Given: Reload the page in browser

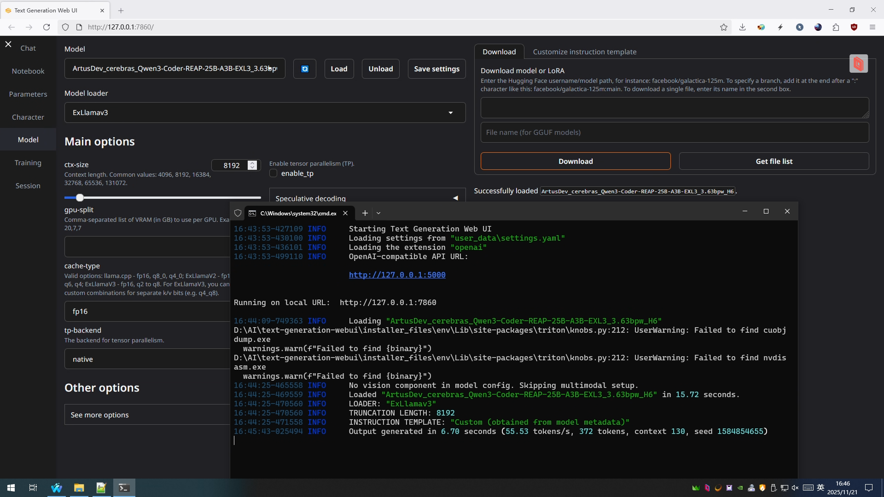Looking at the screenshot, I should [x=47, y=27].
